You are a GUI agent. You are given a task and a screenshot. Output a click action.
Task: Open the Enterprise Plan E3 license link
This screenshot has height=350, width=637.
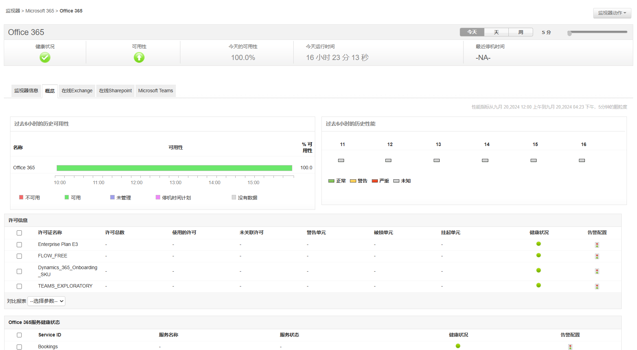tap(58, 244)
